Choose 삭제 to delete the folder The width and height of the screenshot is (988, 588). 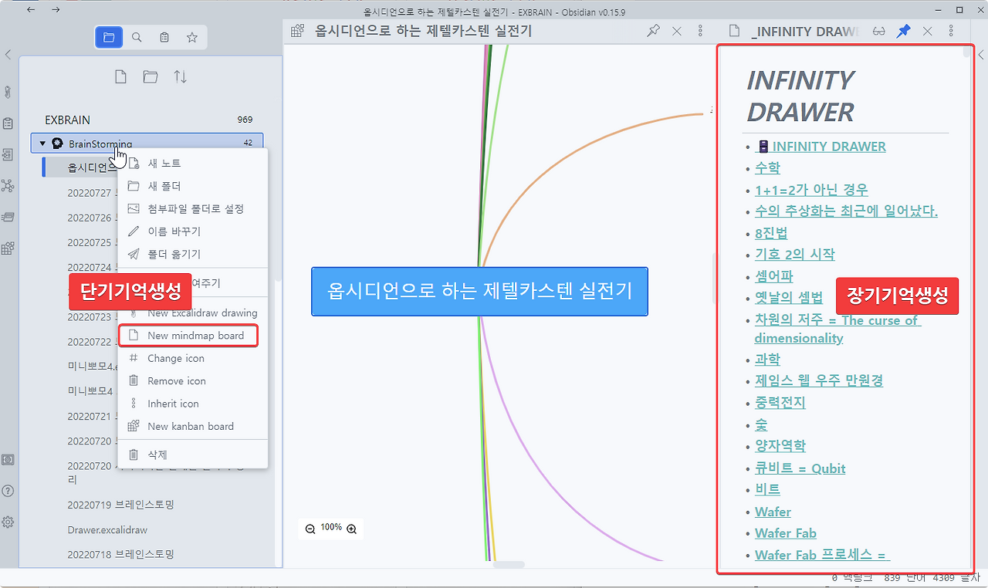click(192, 455)
